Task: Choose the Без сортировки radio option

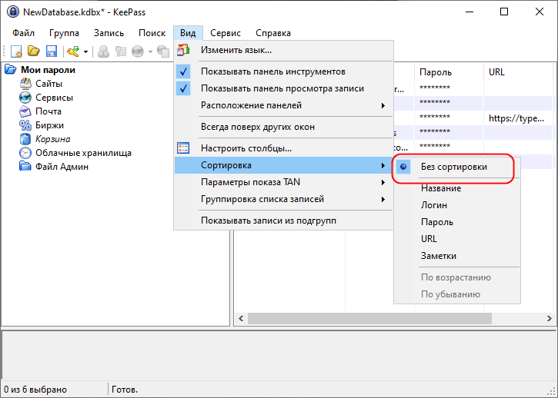Action: [457, 167]
